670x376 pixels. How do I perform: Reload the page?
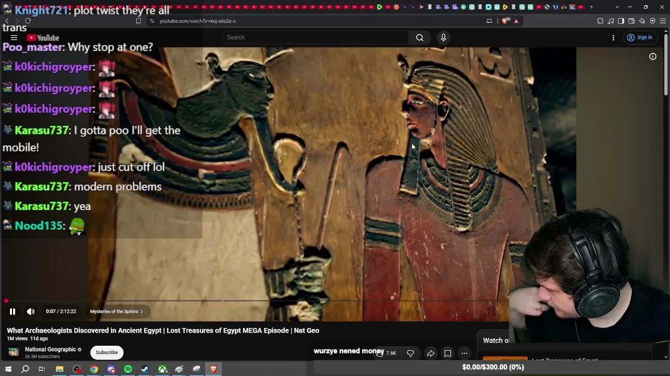pos(28,21)
